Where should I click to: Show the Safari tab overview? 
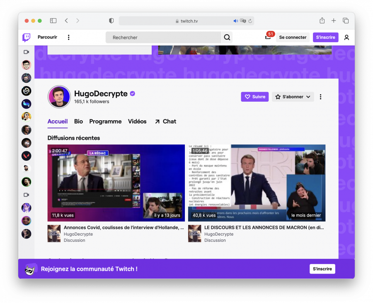(x=346, y=21)
